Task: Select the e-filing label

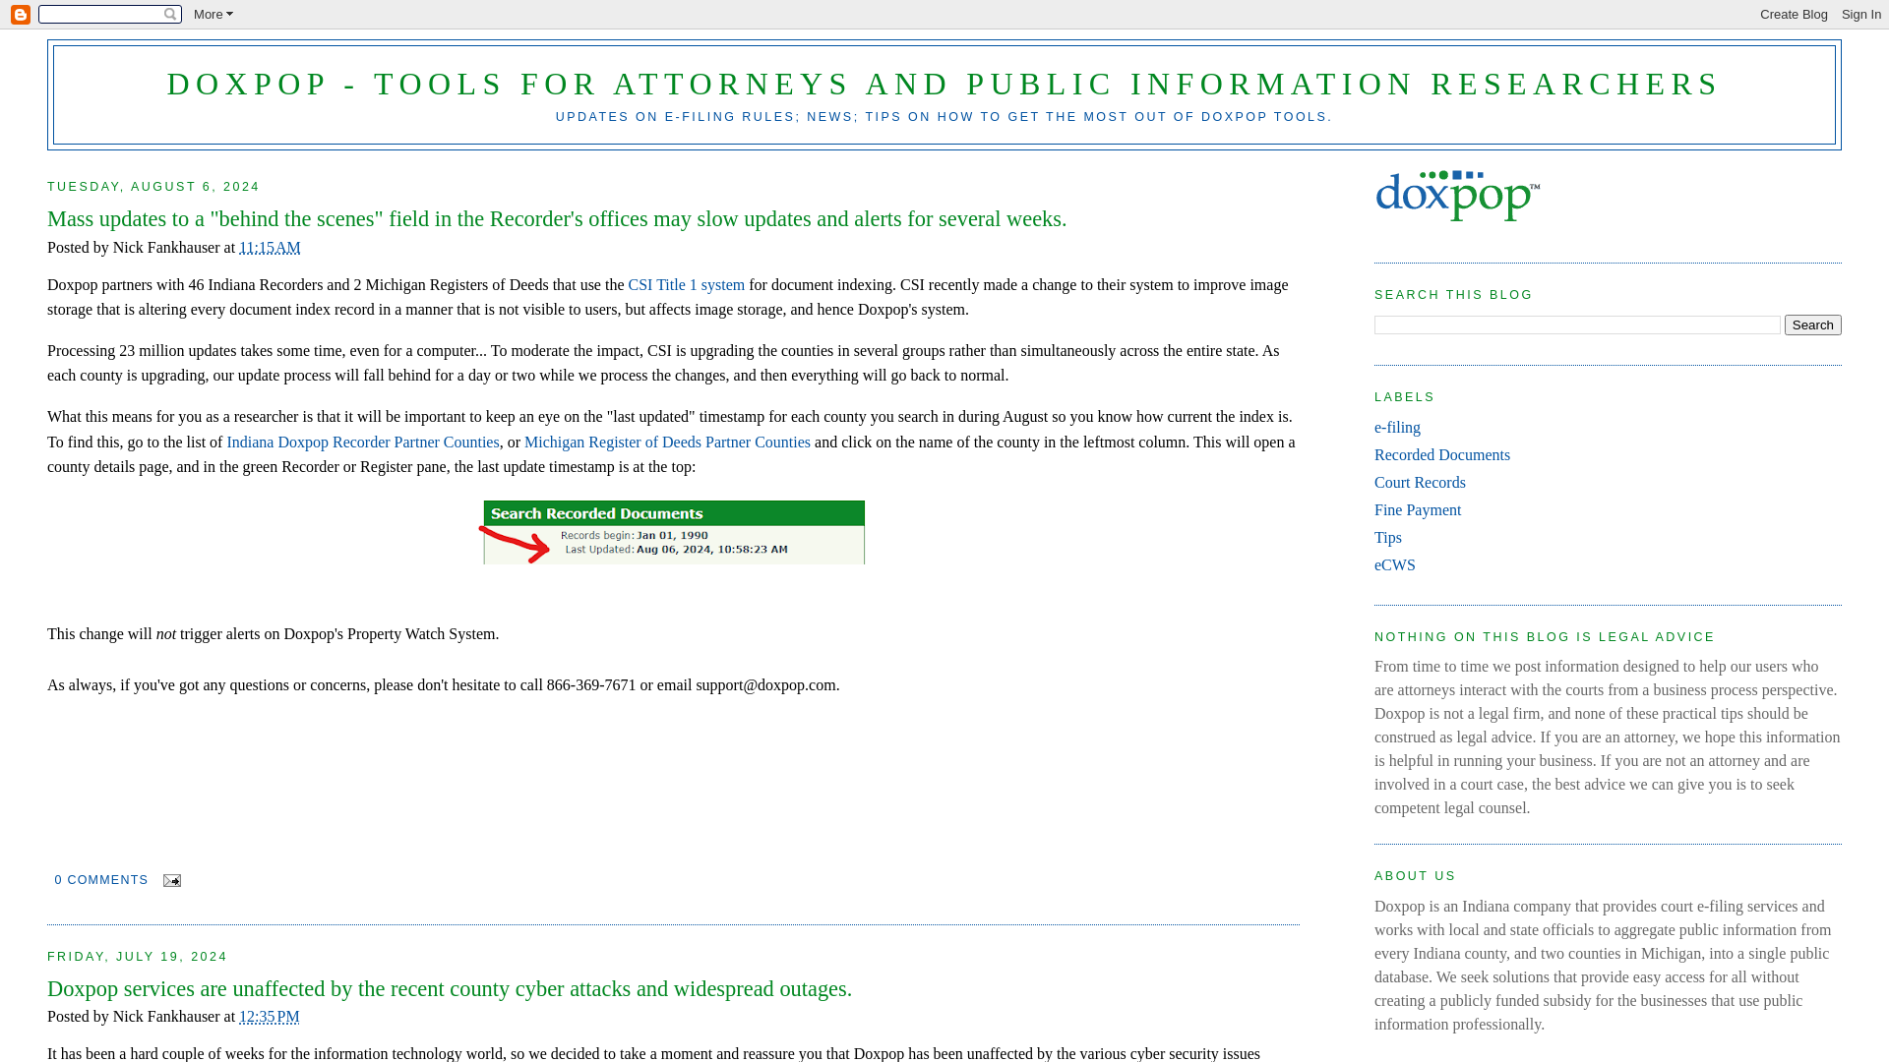Action: (1397, 428)
